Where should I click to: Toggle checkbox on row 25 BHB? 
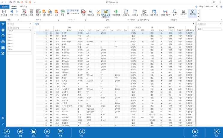click(x=51, y=73)
